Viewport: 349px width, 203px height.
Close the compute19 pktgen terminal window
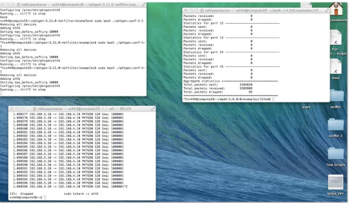point(3,5)
